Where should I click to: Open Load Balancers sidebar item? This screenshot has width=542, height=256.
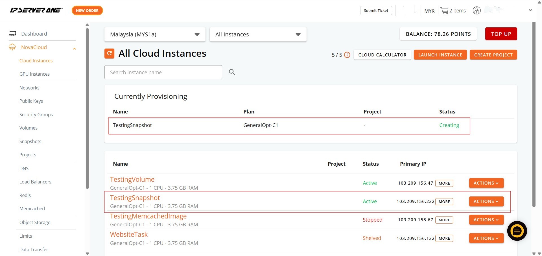pos(35,182)
